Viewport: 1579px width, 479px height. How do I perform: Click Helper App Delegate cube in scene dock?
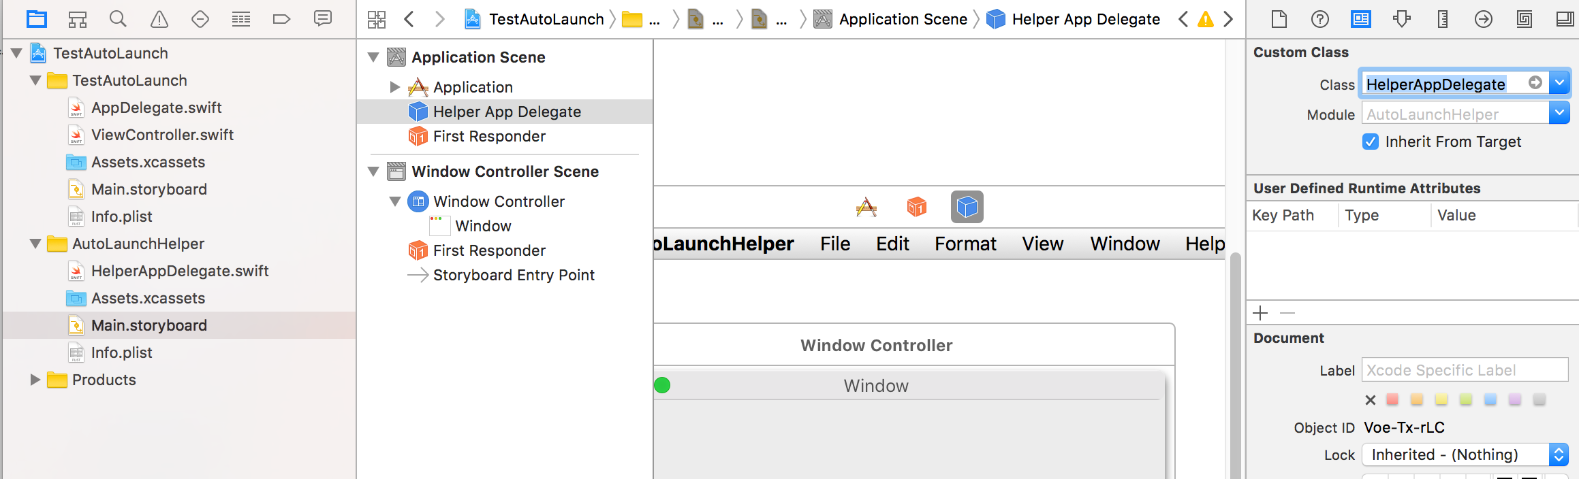(967, 207)
